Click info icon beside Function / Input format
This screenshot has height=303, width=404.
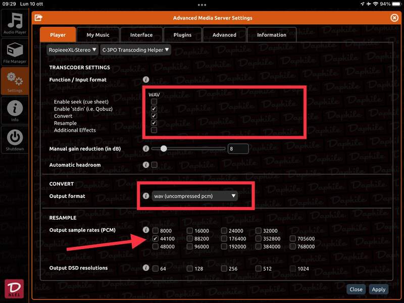click(146, 80)
